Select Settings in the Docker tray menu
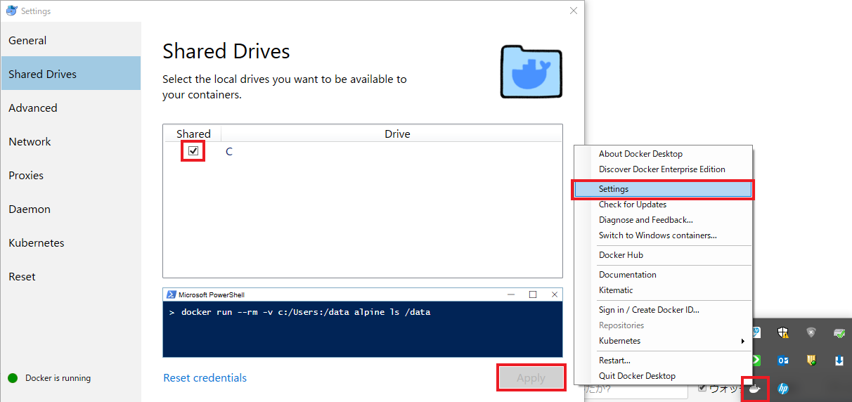The height and width of the screenshot is (402, 852). (663, 189)
